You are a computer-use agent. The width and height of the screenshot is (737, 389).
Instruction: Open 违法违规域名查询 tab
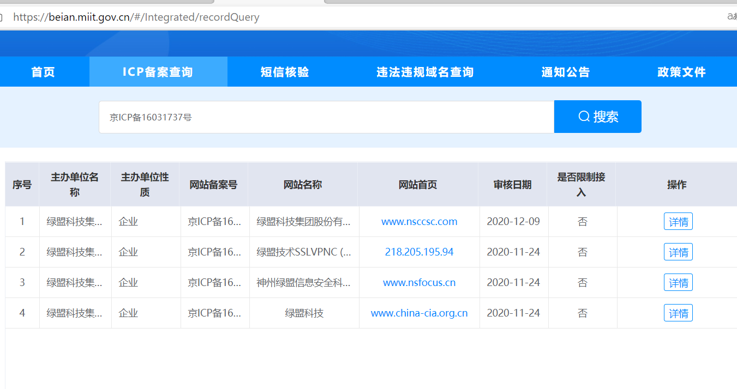click(425, 72)
